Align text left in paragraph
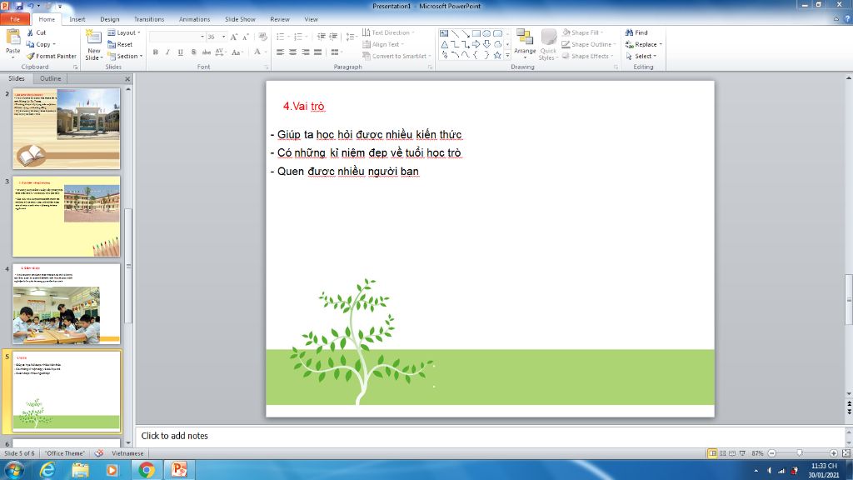The image size is (853, 480). 280,52
